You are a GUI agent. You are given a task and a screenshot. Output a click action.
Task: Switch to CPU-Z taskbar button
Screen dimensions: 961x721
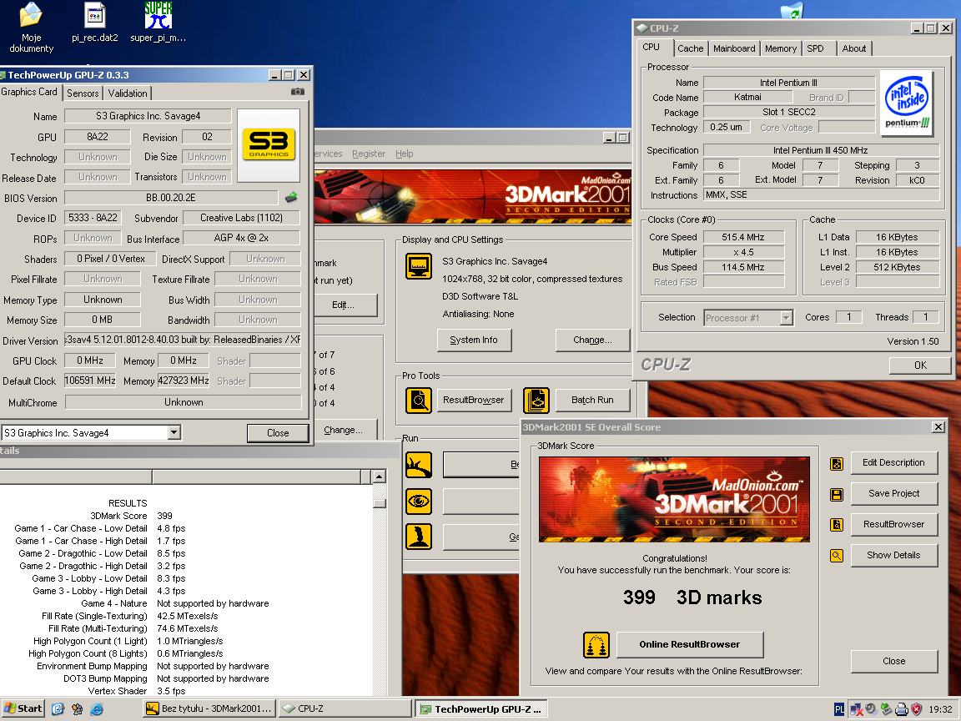[x=345, y=708]
